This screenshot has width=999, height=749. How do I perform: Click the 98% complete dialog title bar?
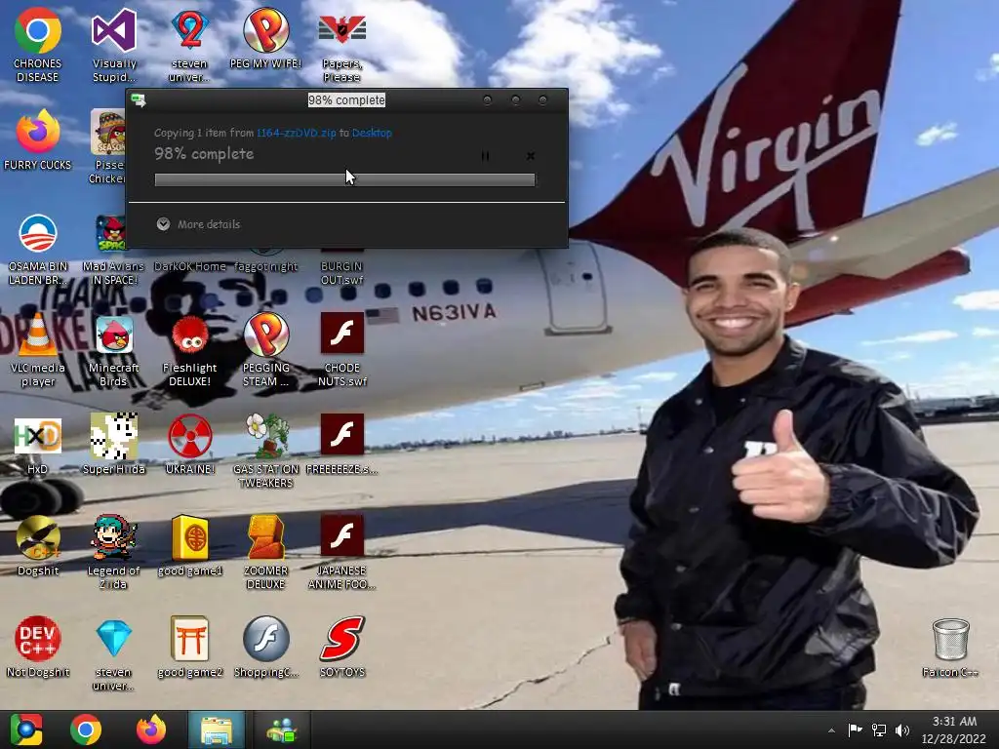(346, 100)
